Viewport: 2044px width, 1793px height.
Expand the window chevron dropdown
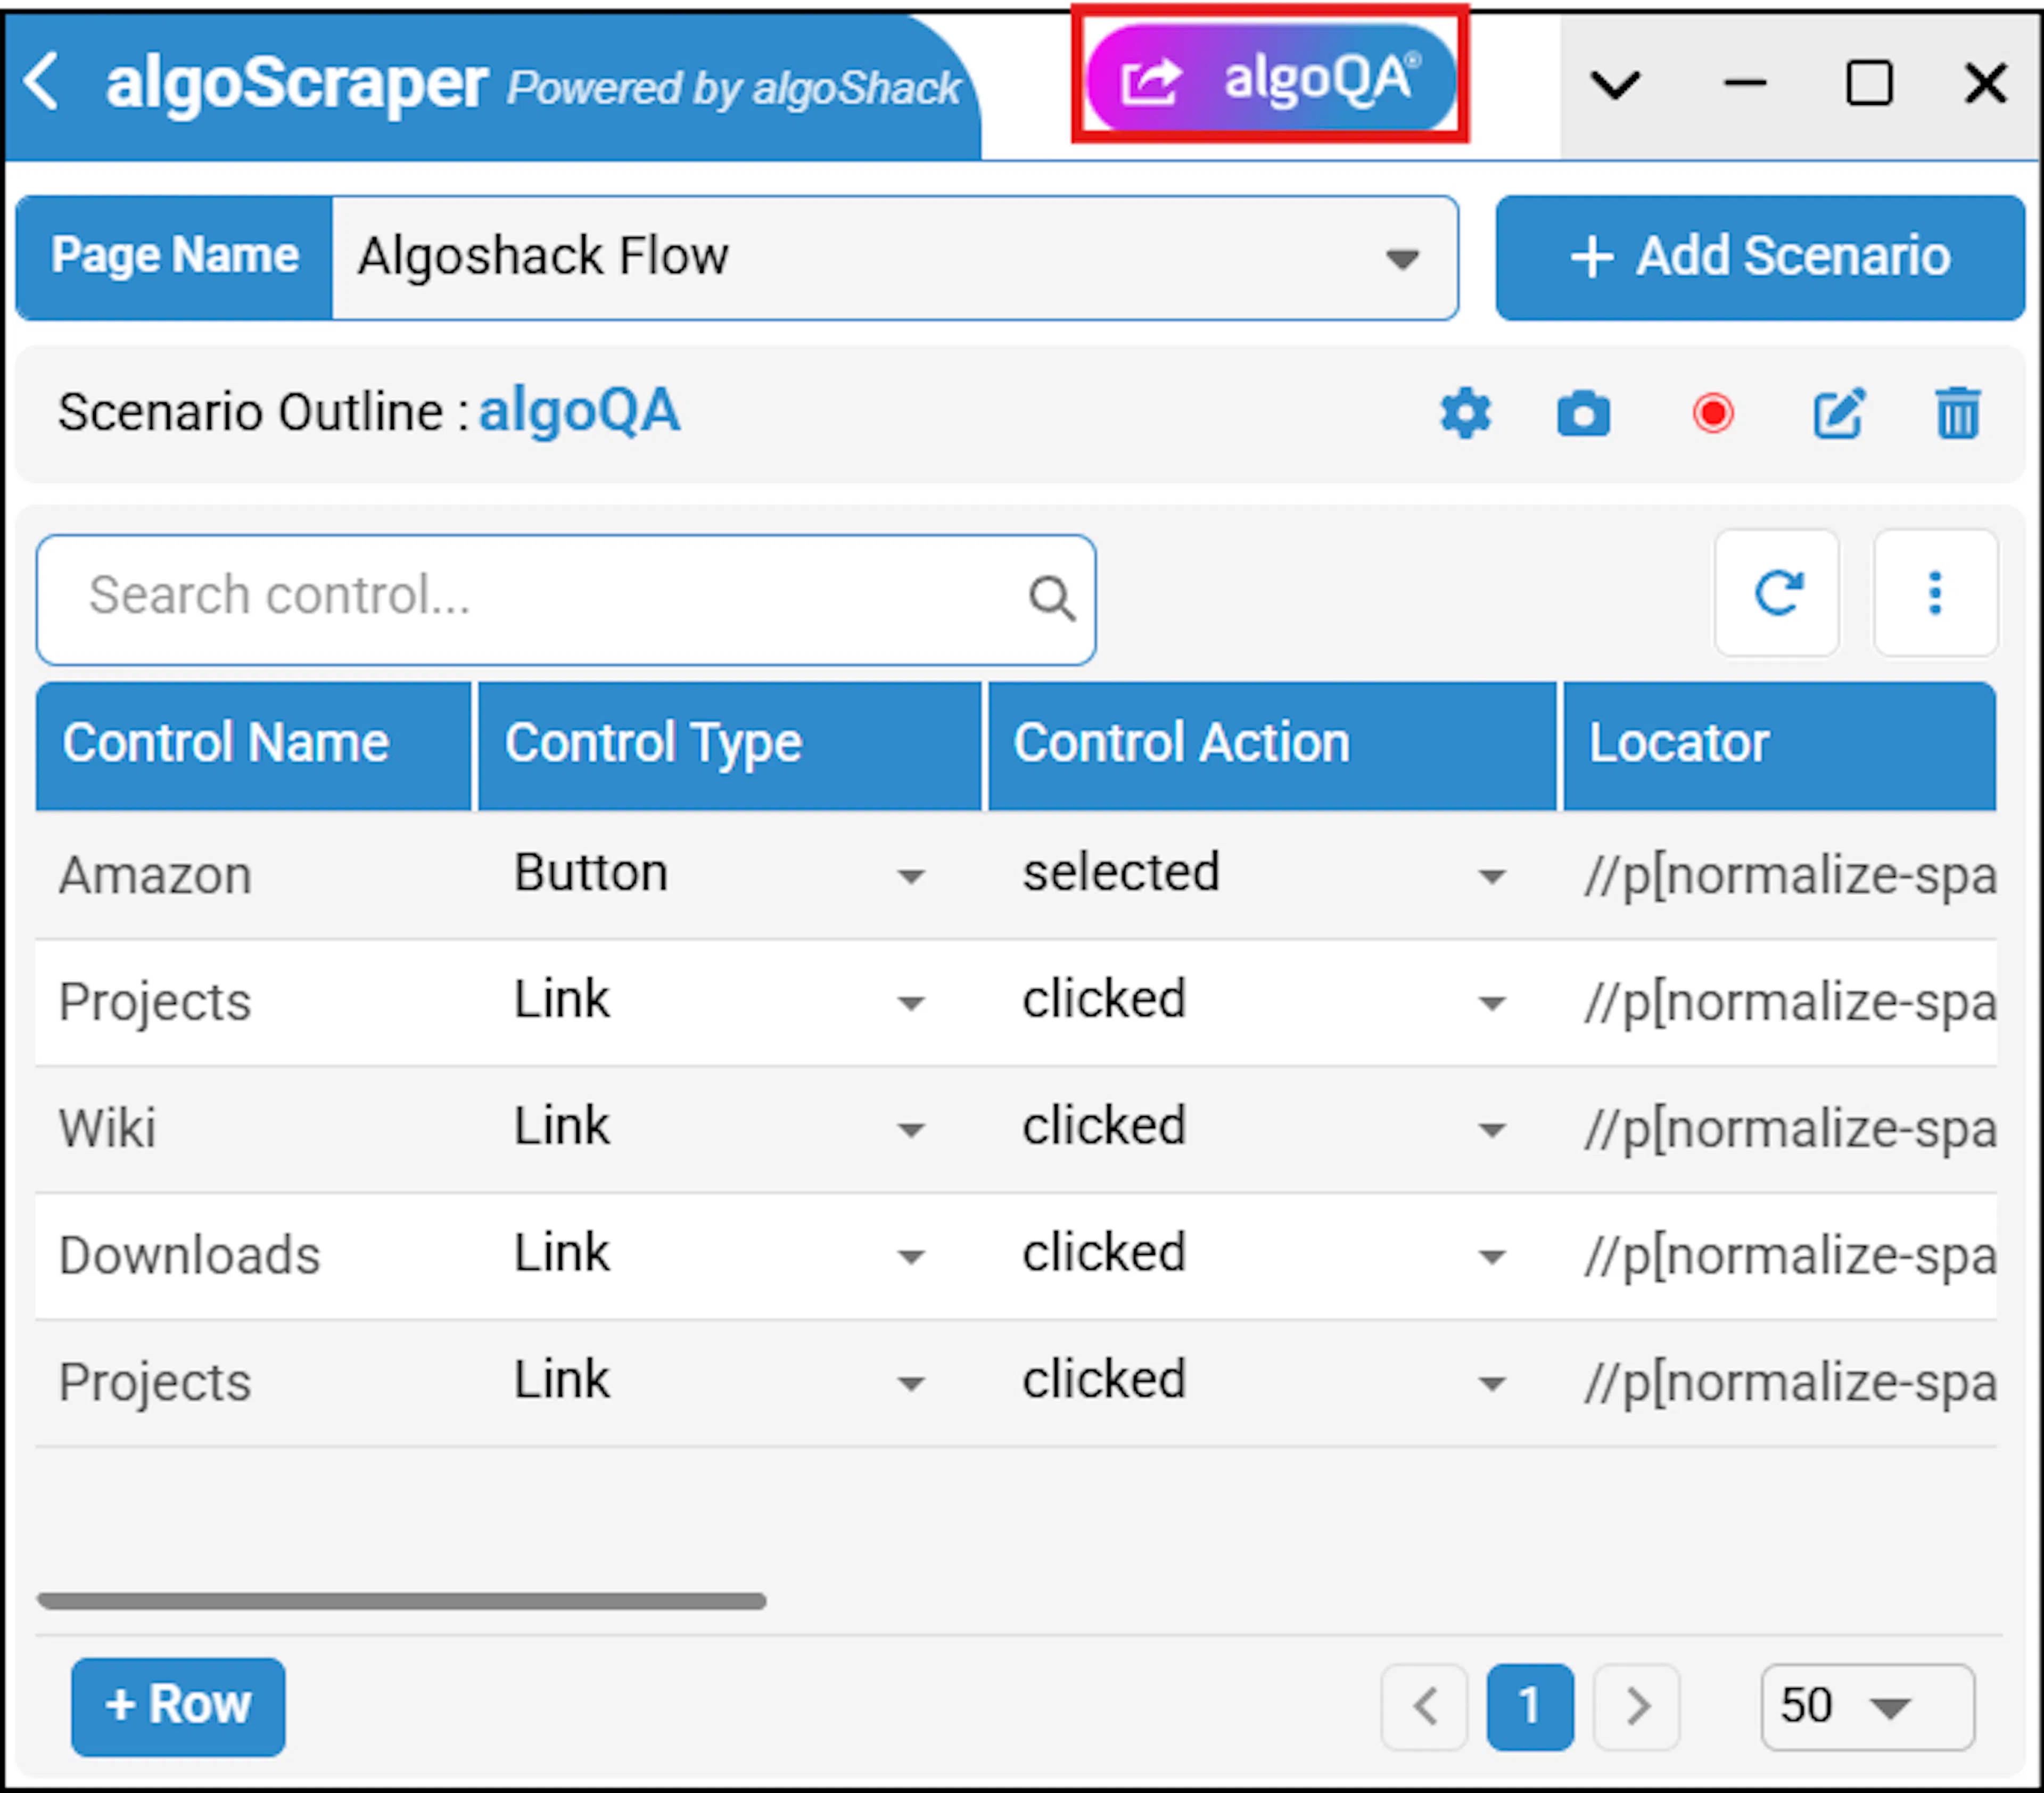(x=1615, y=85)
